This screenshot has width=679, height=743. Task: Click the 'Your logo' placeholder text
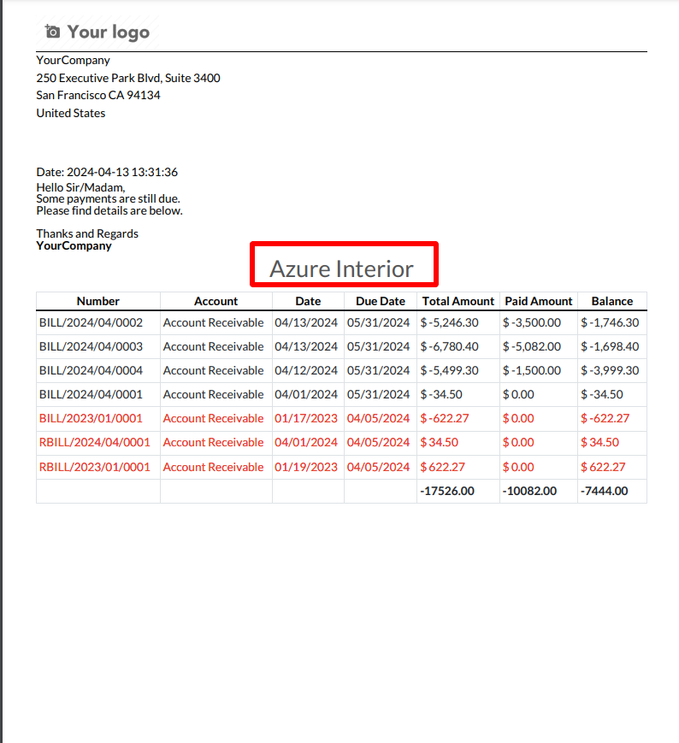pyautogui.click(x=109, y=32)
